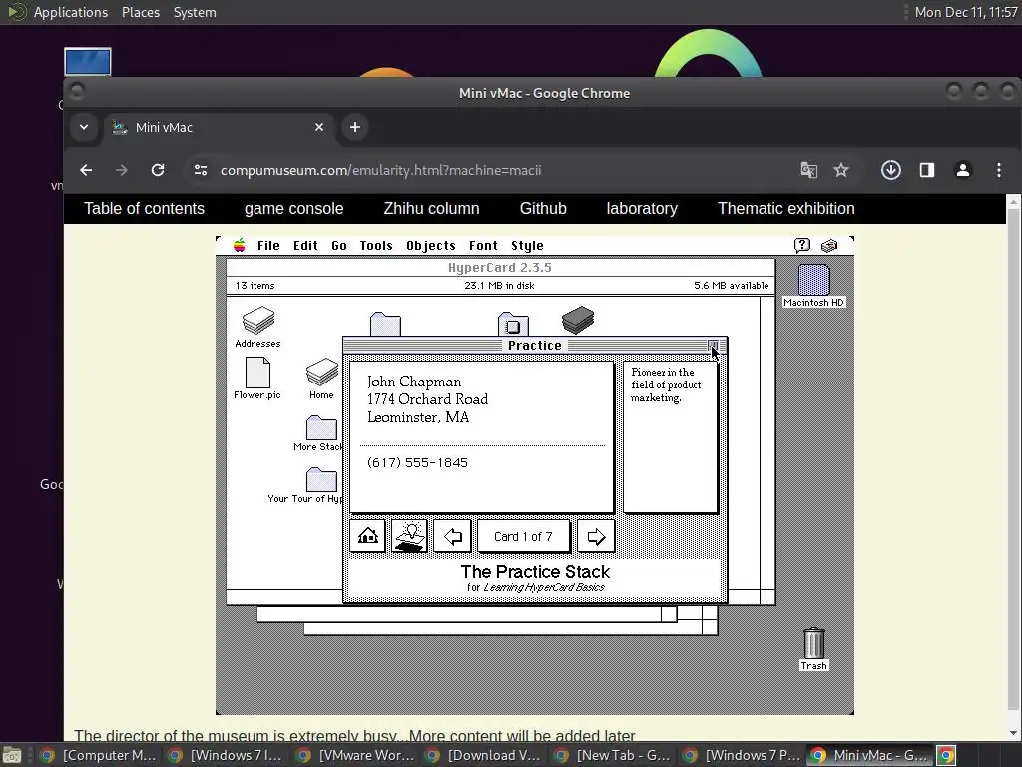
Task: Select the Flower.pic document icon
Action: 256,379
